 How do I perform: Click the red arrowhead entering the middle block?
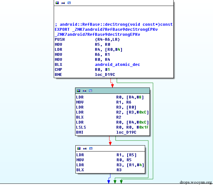click(112, 86)
